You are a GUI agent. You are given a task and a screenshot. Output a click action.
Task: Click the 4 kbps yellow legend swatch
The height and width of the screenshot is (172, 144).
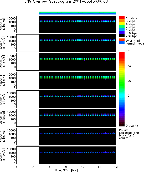pyautogui.click(x=122, y=23)
